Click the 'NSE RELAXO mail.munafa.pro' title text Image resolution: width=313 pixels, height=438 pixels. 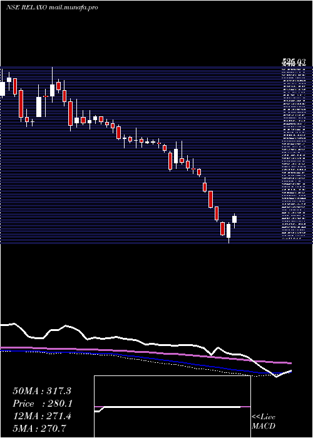pos(52,8)
